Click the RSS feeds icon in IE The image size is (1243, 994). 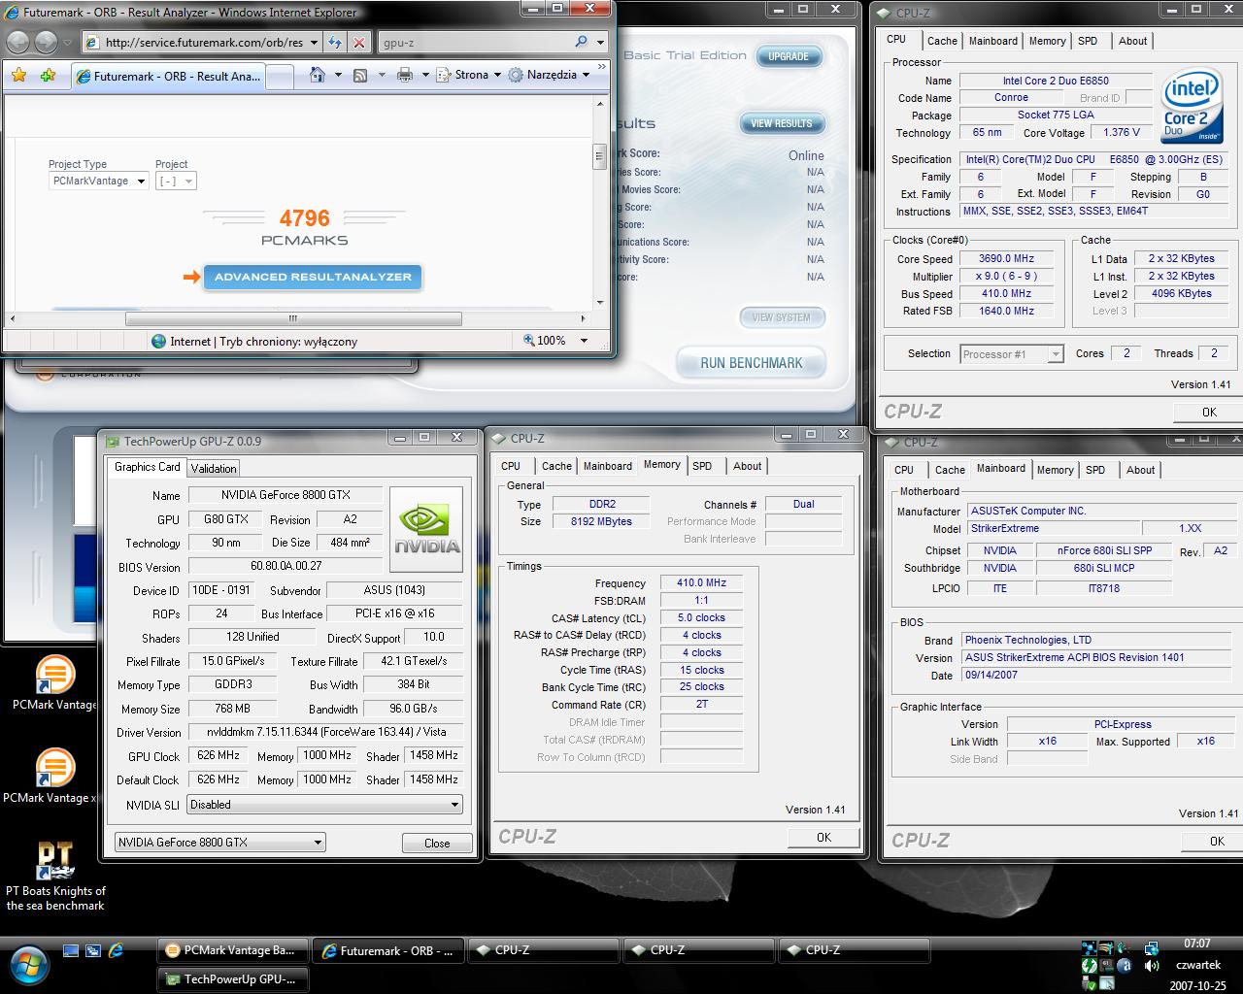(360, 75)
